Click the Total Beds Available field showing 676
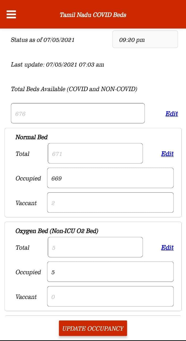 pyautogui.click(x=78, y=113)
